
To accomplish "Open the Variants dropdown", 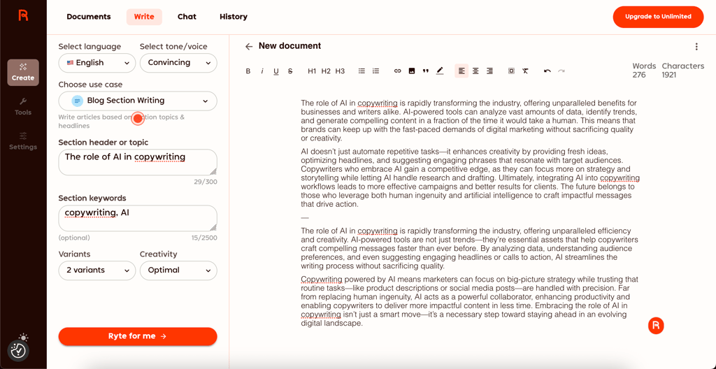I will coord(96,270).
